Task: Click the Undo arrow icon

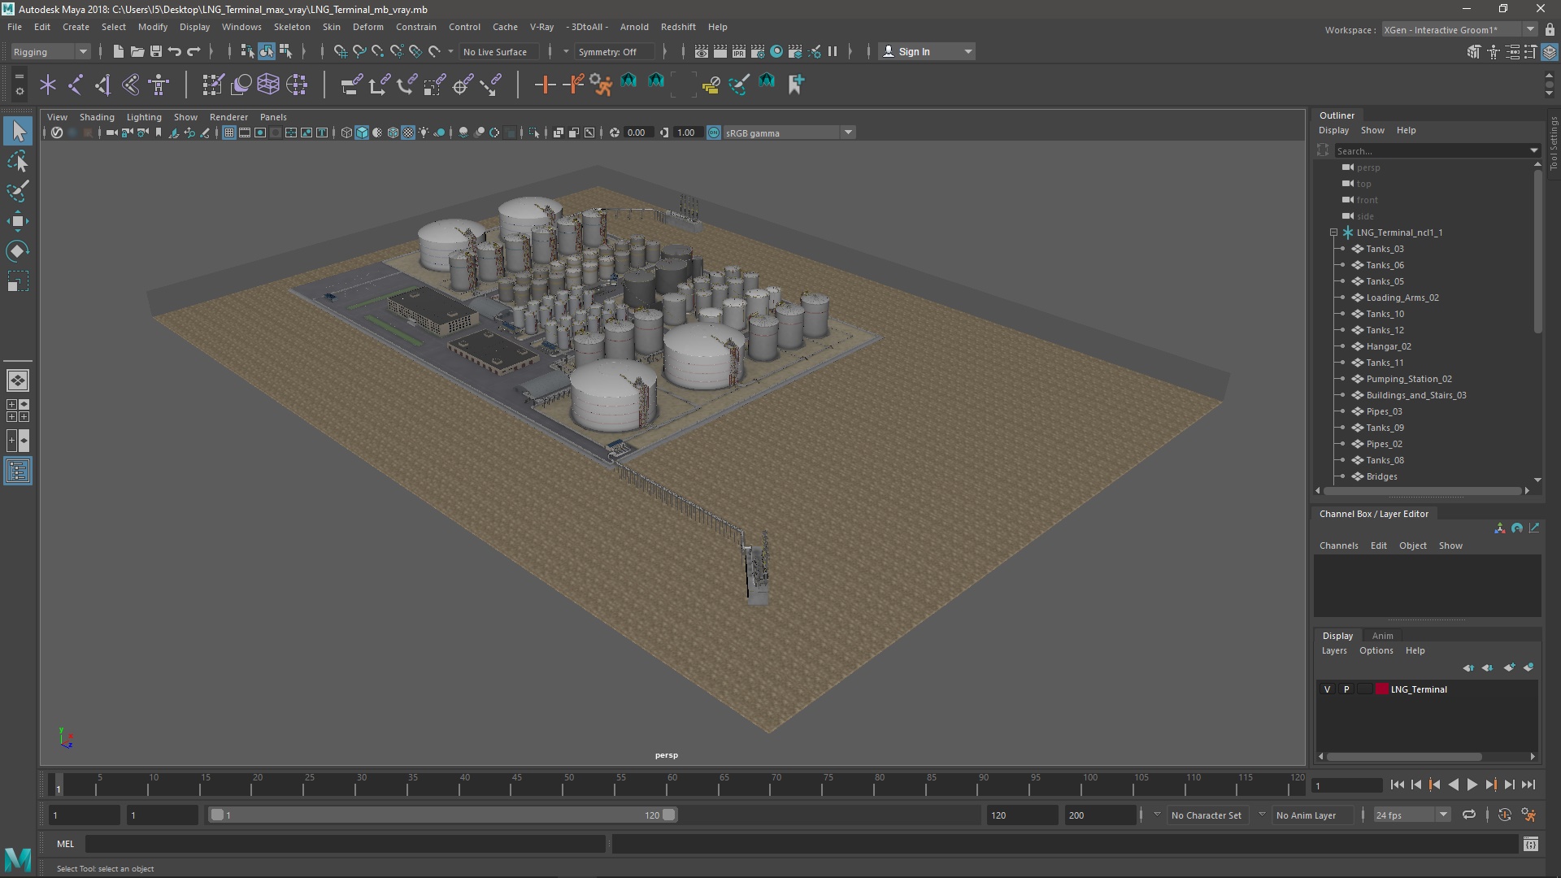Action: [x=175, y=51]
